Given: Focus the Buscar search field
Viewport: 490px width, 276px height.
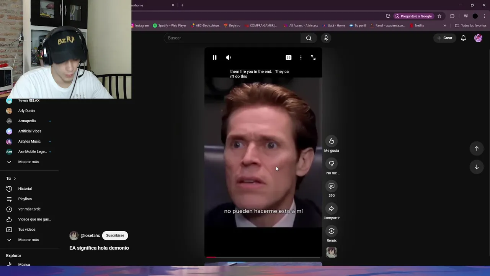Looking at the screenshot, I should click(x=232, y=38).
